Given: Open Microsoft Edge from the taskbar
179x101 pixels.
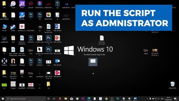Looking at the screenshot, I should point(89,98).
